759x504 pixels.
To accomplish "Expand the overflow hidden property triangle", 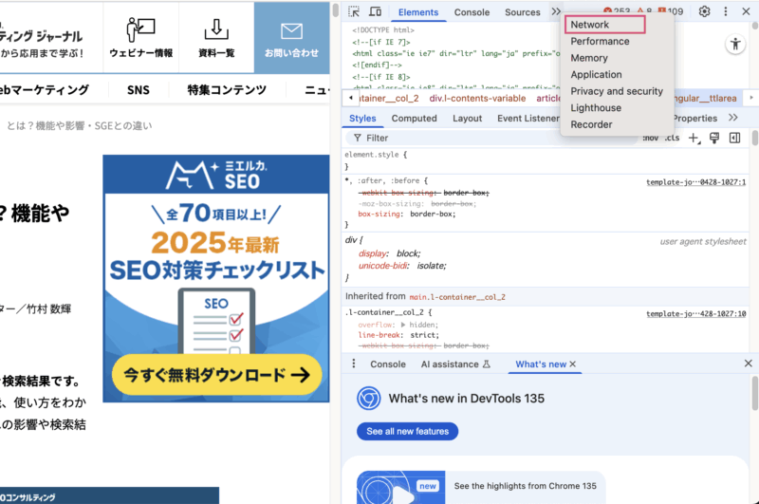I will tap(403, 325).
